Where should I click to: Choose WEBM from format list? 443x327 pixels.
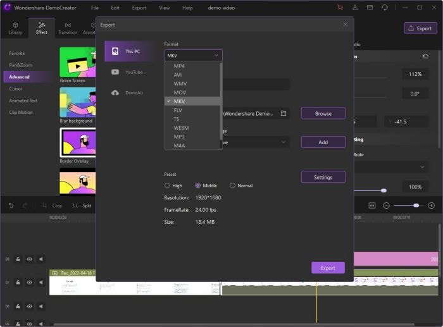click(x=192, y=128)
